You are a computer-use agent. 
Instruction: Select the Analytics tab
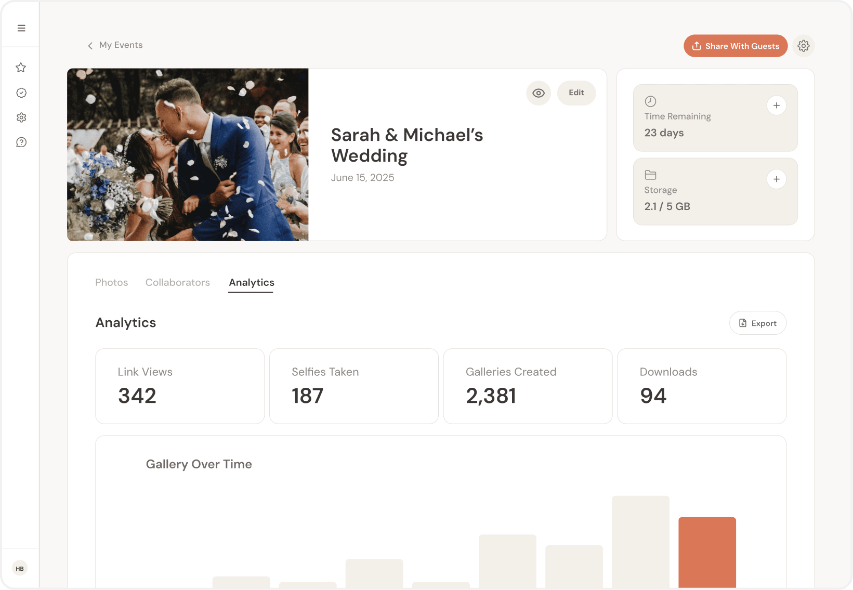pyautogui.click(x=252, y=282)
